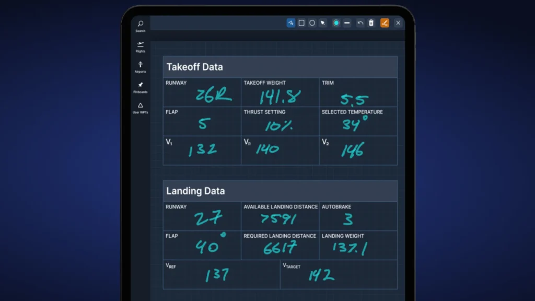Viewport: 535px width, 301px height.
Task: Select the freehand drawing tool
Action: coord(291,23)
